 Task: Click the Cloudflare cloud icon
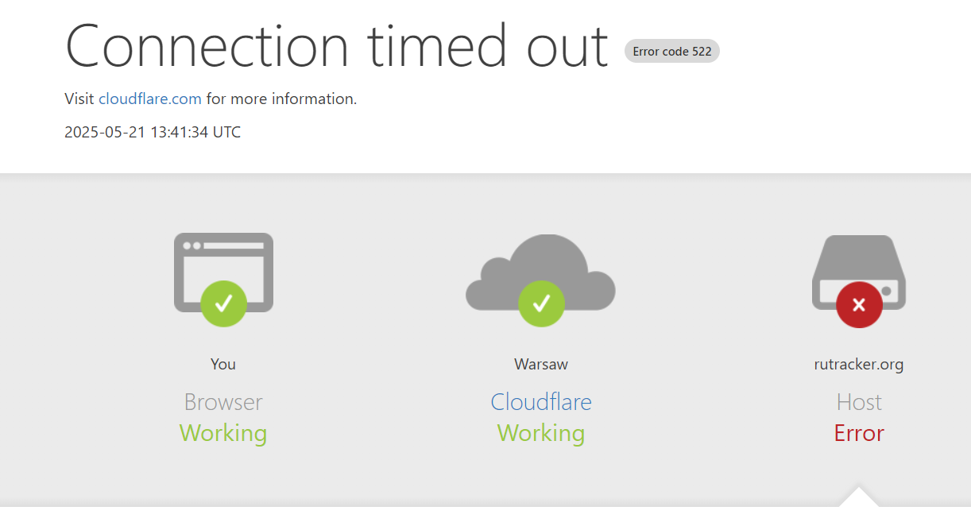541,272
